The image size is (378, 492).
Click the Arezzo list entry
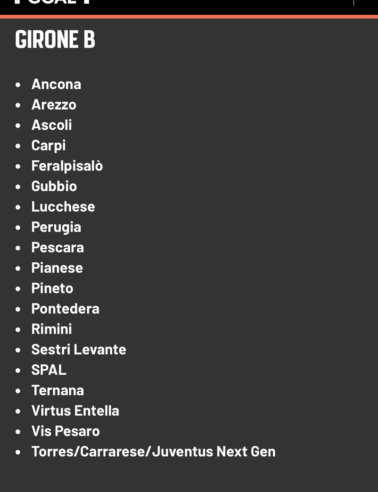[54, 105]
